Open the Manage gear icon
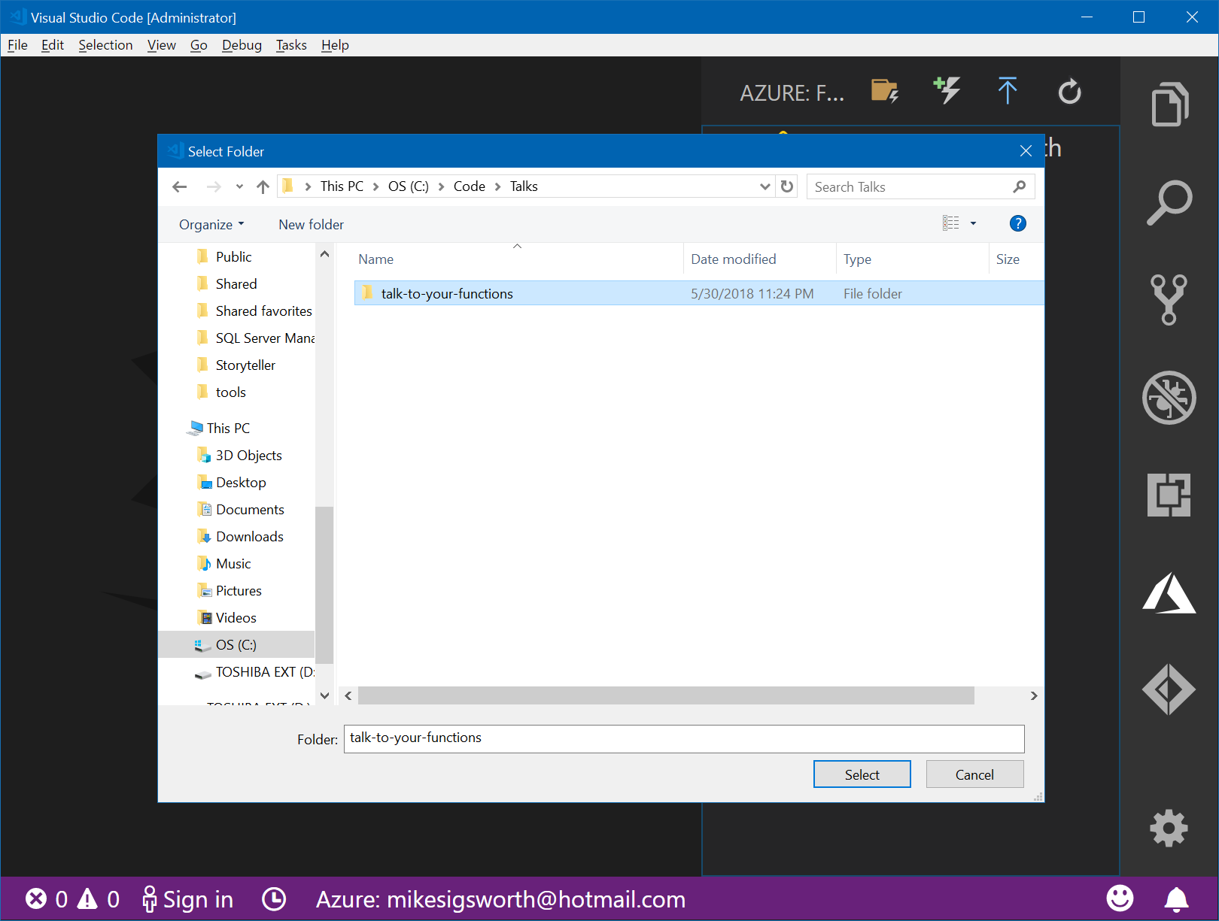The width and height of the screenshot is (1219, 921). (x=1169, y=828)
